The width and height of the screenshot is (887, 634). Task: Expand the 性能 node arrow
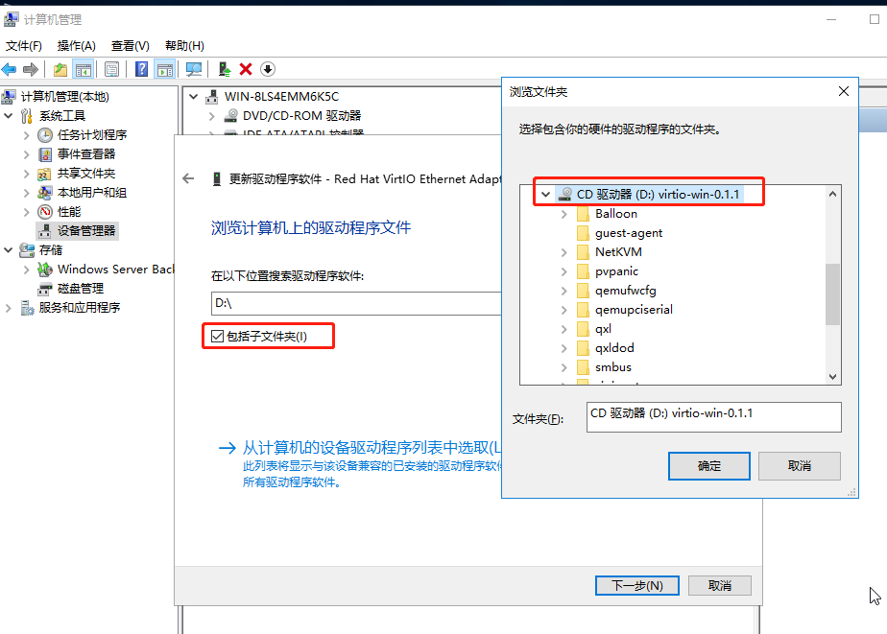[27, 213]
